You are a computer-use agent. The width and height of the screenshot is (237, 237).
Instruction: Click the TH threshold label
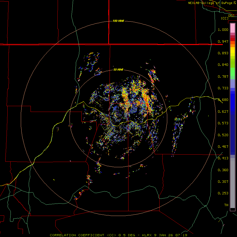pyautogui.click(x=226, y=205)
